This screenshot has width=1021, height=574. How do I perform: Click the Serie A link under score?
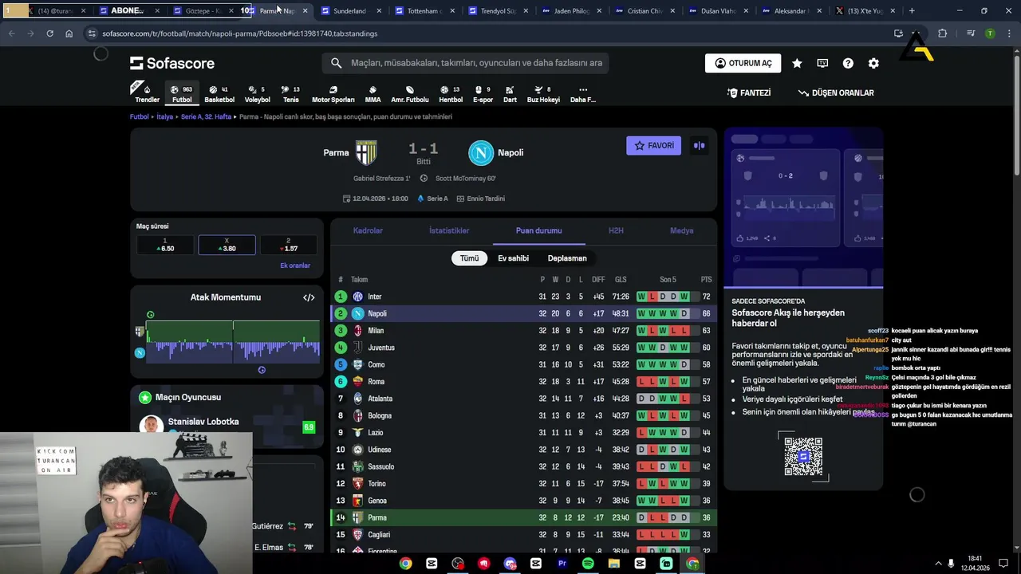tap(432, 199)
